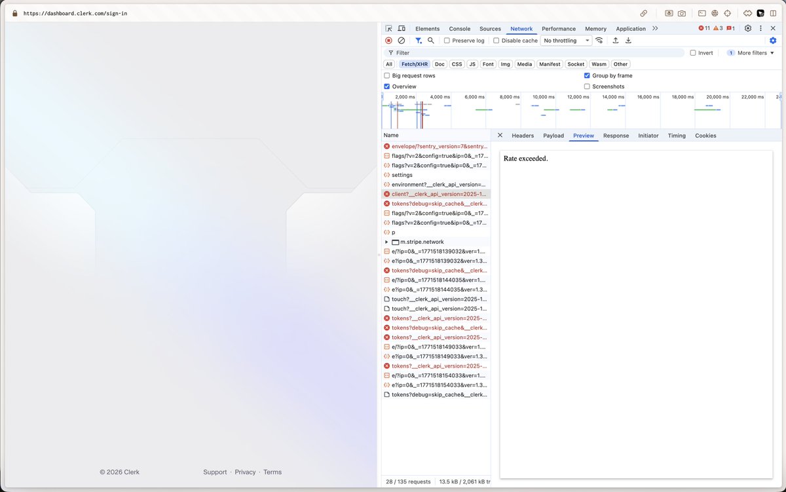
Task: Click the warnings count triangle badge
Action: point(718,29)
